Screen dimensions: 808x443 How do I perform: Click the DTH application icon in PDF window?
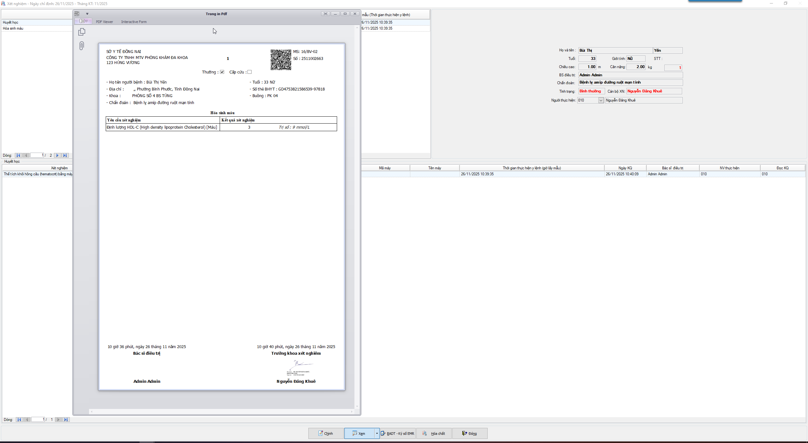[77, 14]
